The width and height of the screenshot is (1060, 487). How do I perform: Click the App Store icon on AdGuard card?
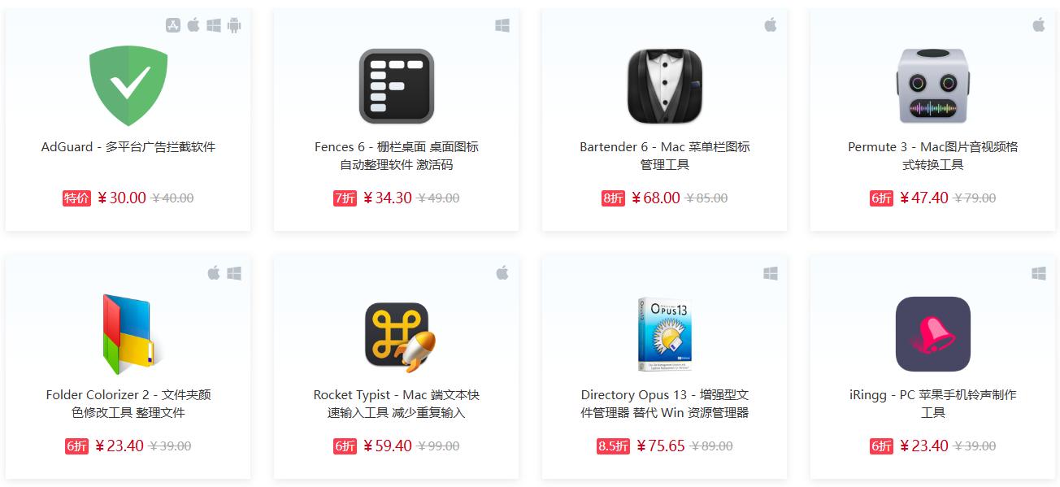click(x=173, y=25)
